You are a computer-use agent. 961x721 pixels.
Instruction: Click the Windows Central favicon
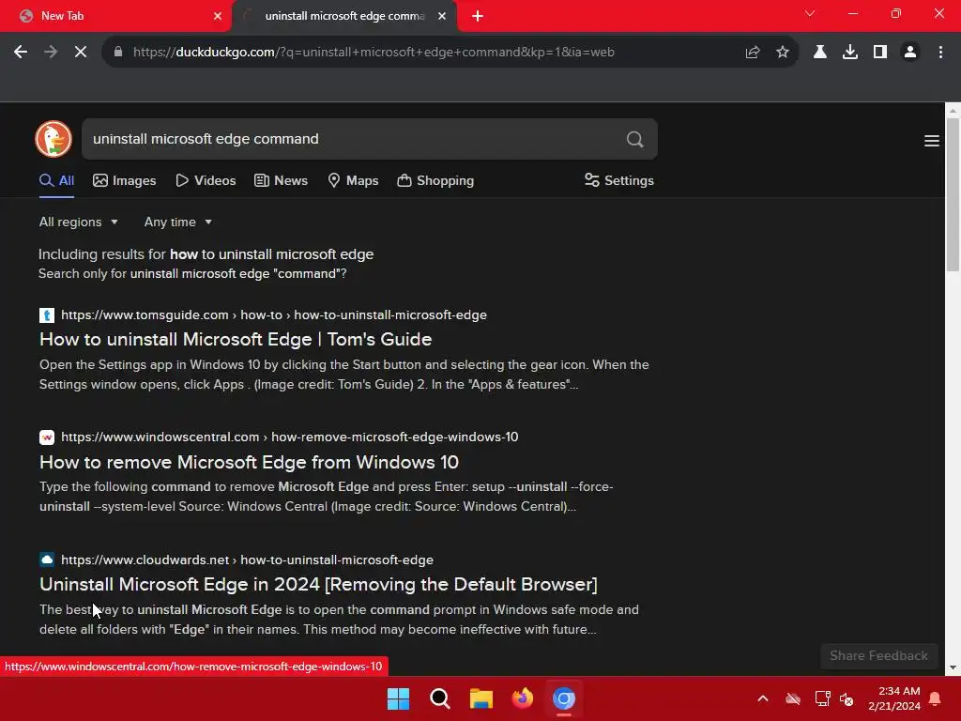coord(47,437)
